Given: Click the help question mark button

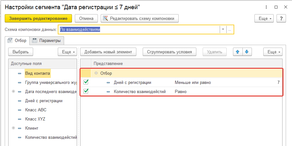Looking at the screenshot, I should point(281,19).
